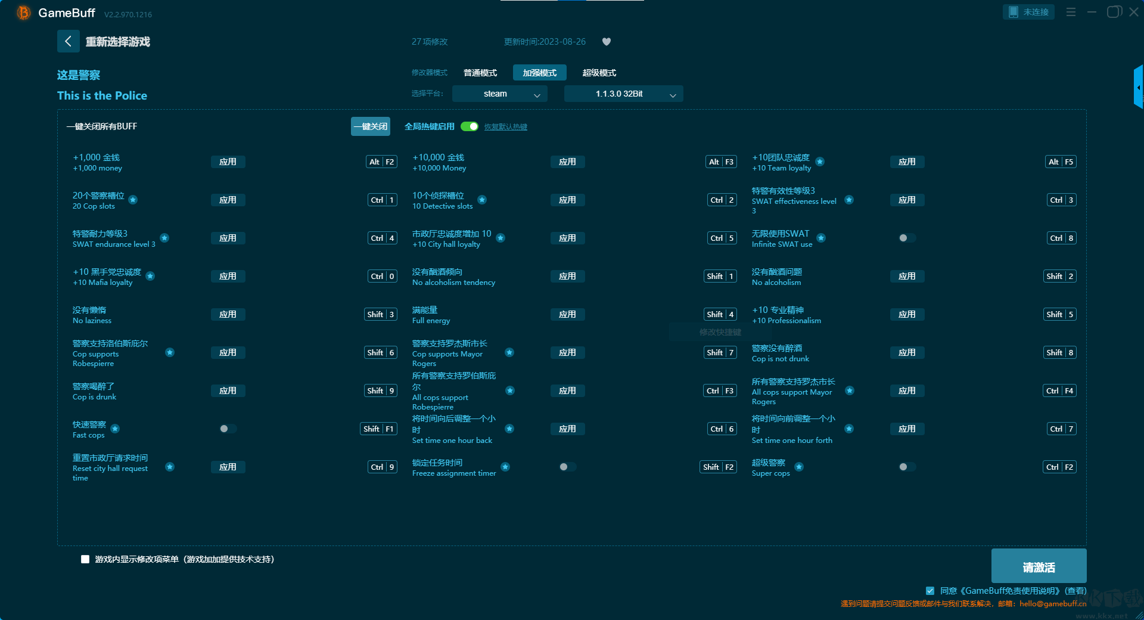This screenshot has width=1144, height=620.
Task: Click the 恢复默认热键 link
Action: [506, 127]
